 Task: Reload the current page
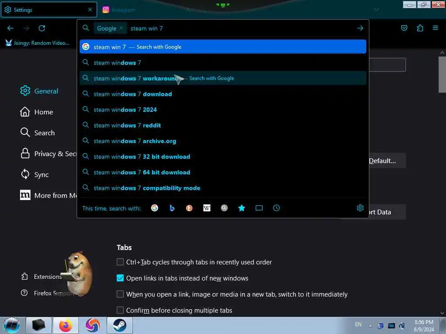(42, 28)
